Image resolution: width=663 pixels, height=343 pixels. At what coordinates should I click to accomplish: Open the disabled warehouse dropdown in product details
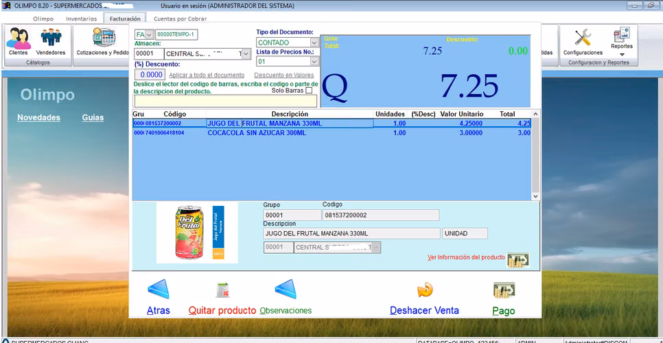[x=376, y=248]
